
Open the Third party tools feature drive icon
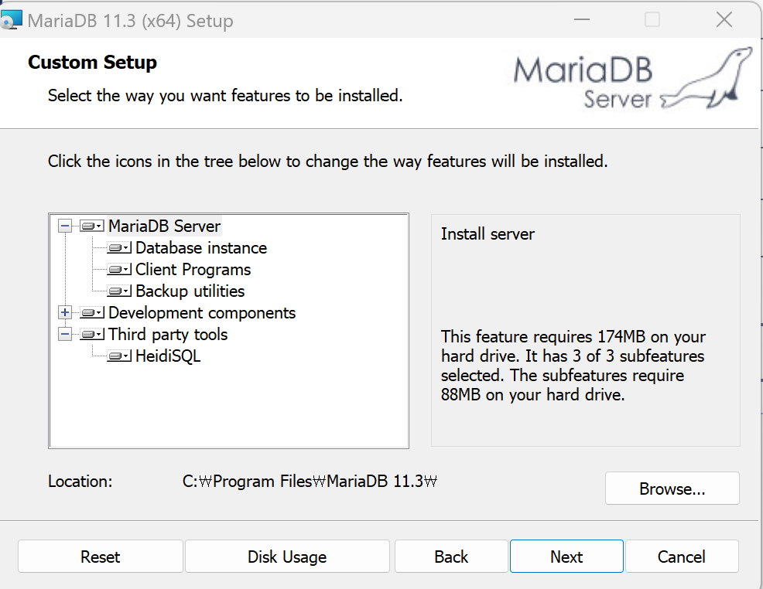92,335
